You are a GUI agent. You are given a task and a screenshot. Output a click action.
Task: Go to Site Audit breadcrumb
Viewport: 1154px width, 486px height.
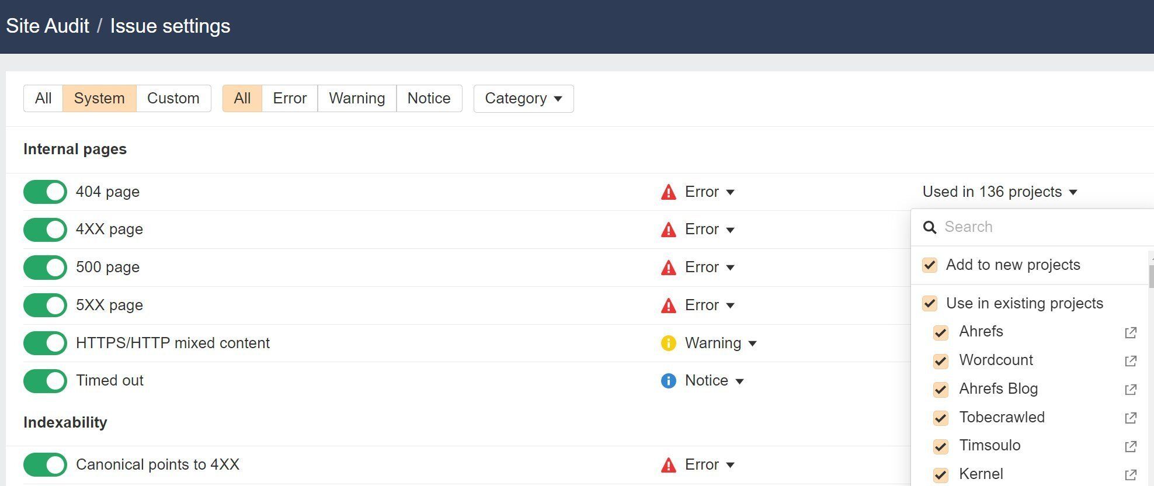(47, 26)
